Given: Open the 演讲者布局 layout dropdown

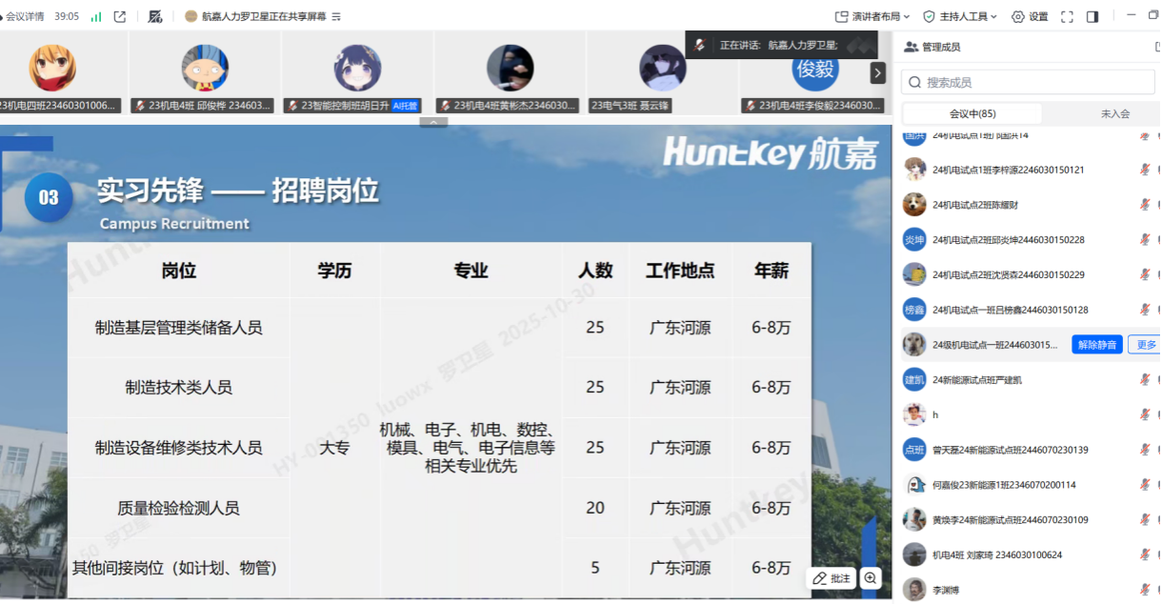Looking at the screenshot, I should pos(872,16).
